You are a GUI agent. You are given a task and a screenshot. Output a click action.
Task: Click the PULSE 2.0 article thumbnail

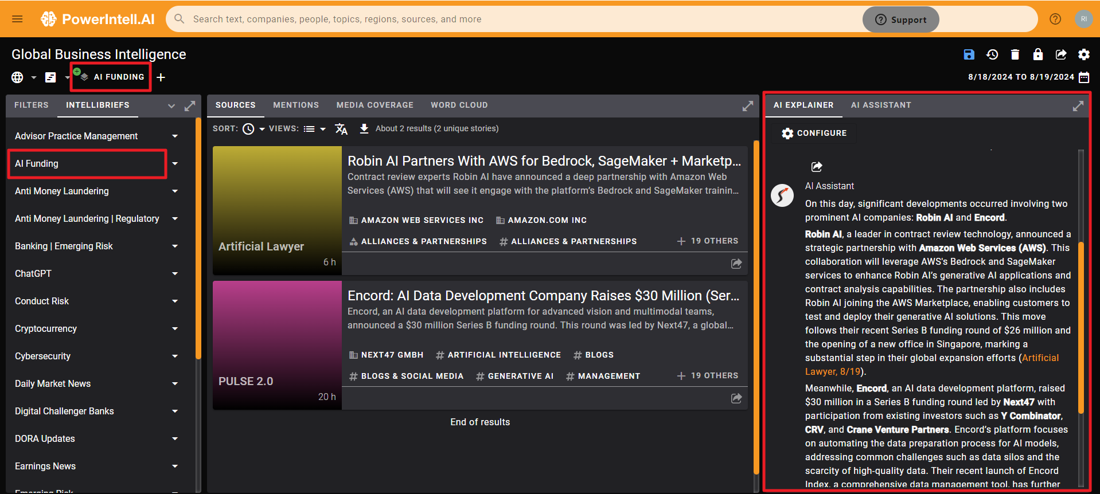[277, 345]
